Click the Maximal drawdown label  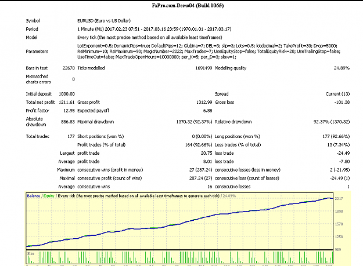coord(96,122)
